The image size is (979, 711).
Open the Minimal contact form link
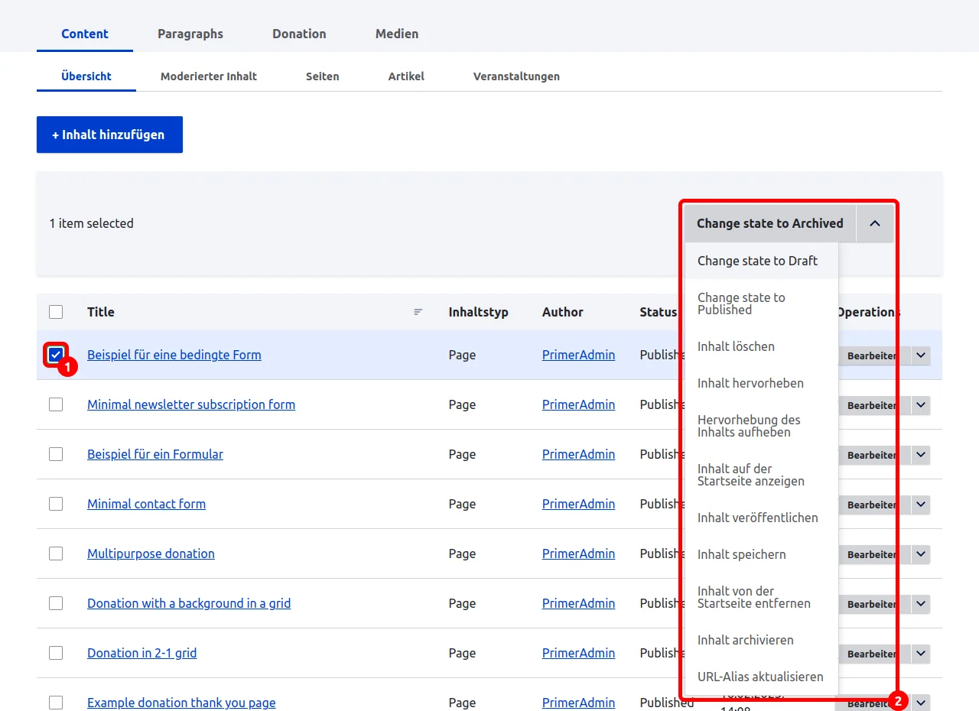[x=146, y=504]
